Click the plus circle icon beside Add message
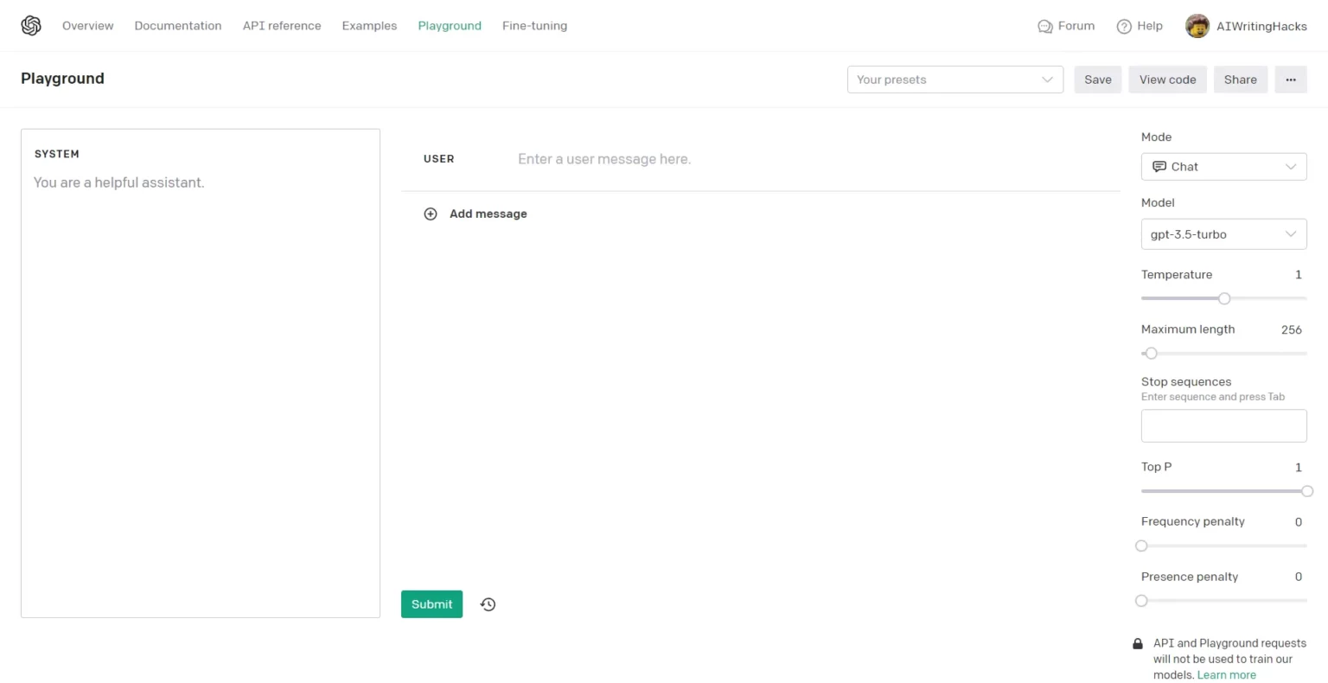 [431, 214]
